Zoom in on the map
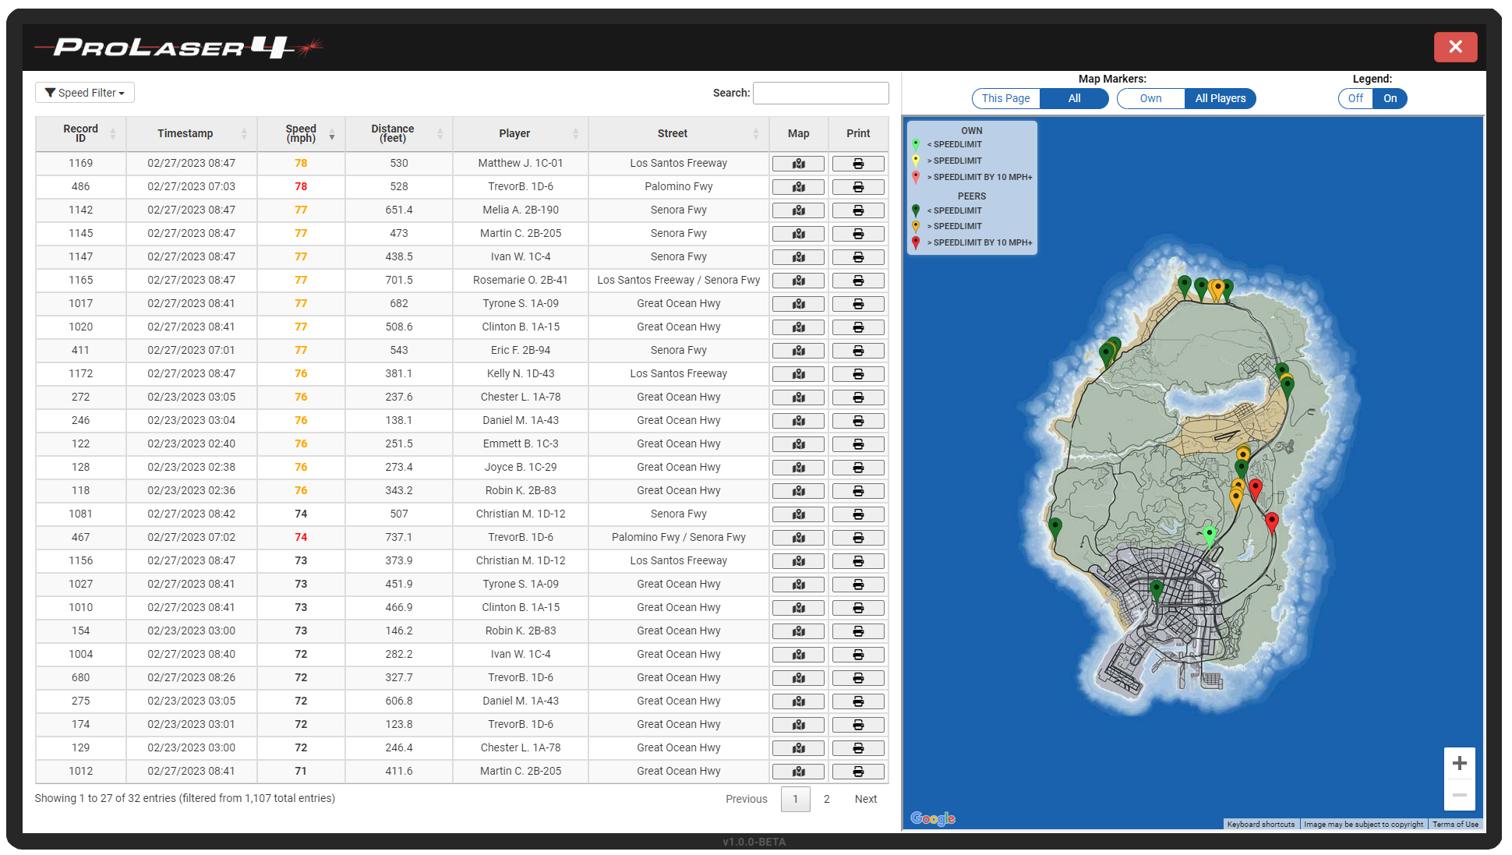The height and width of the screenshot is (855, 1512). 1459,763
